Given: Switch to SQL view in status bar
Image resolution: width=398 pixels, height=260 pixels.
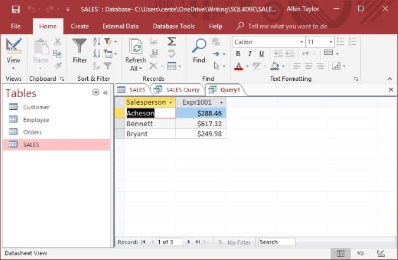Looking at the screenshot, I should coord(360,253).
